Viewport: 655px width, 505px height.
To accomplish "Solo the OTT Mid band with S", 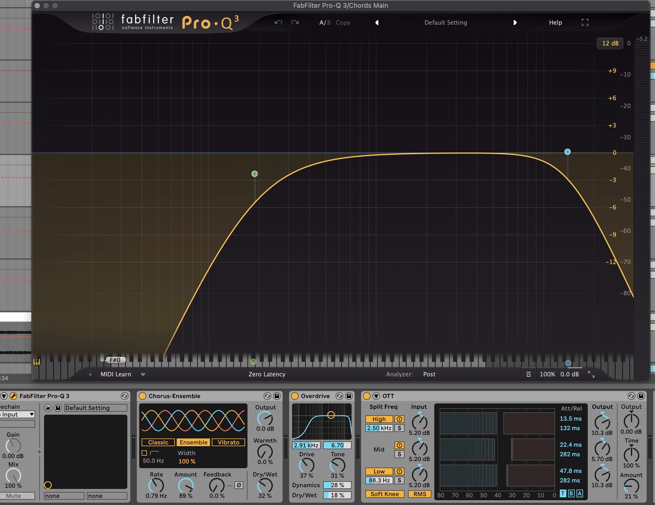I will tap(399, 454).
